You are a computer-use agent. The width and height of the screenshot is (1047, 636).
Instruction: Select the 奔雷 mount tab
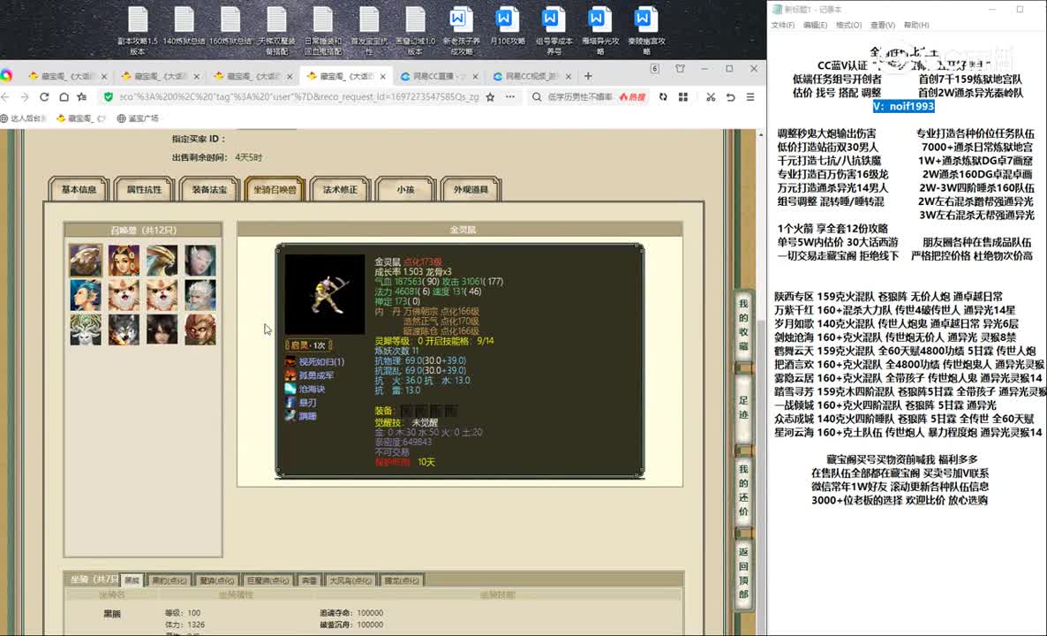[309, 579]
